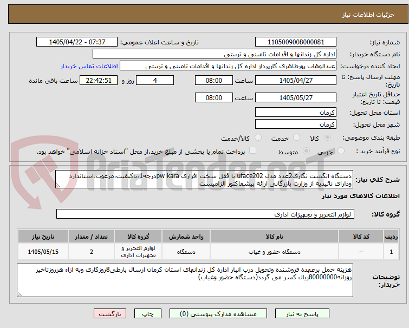
Task: Click the buyer notes text area
Action: point(185,280)
